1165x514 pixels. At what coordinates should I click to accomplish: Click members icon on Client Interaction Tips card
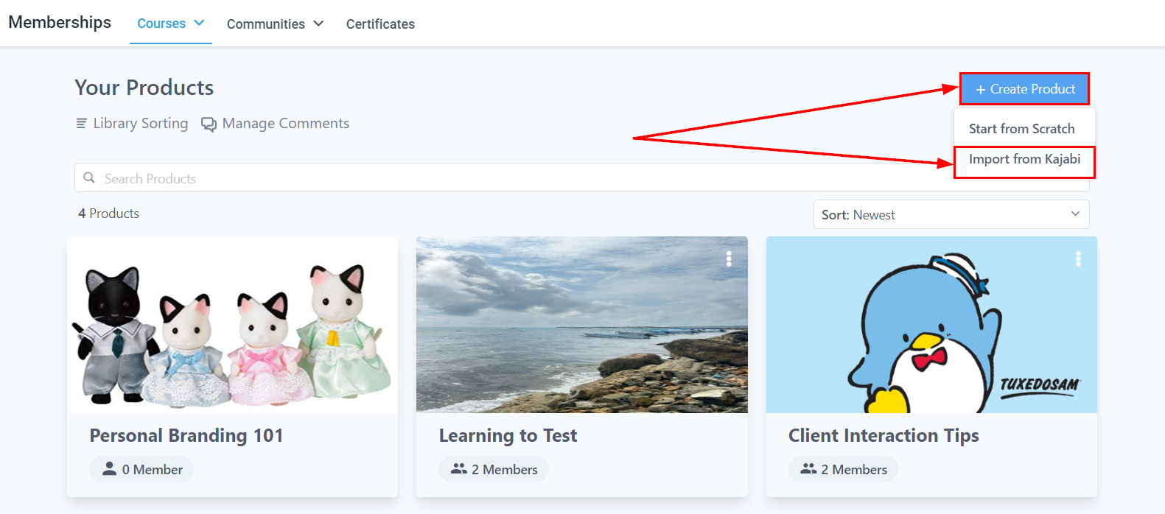[808, 469]
